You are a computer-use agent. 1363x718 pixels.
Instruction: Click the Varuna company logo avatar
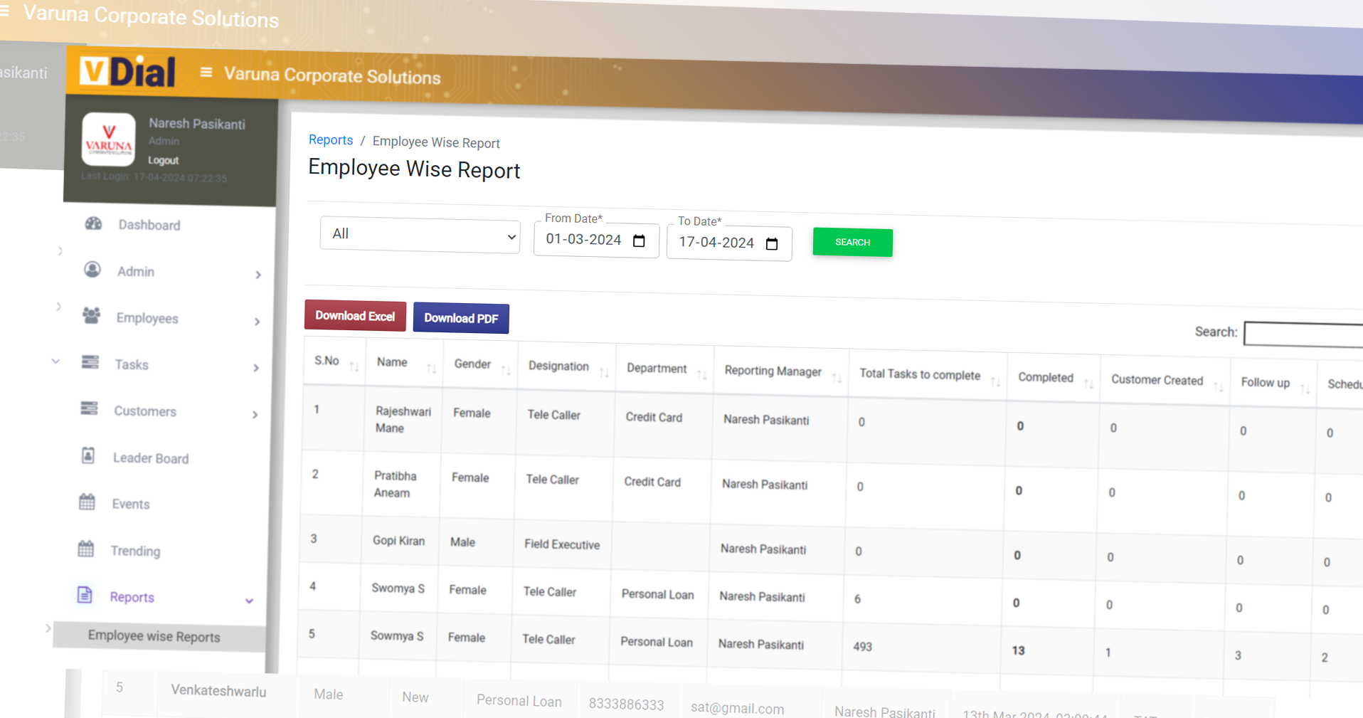tap(108, 139)
